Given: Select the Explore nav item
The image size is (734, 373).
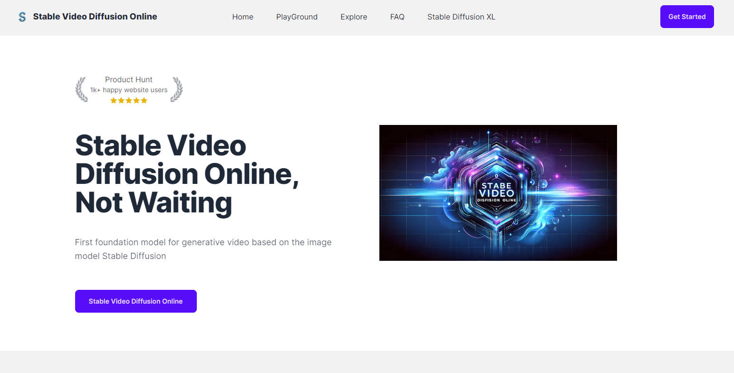Looking at the screenshot, I should 354,17.
